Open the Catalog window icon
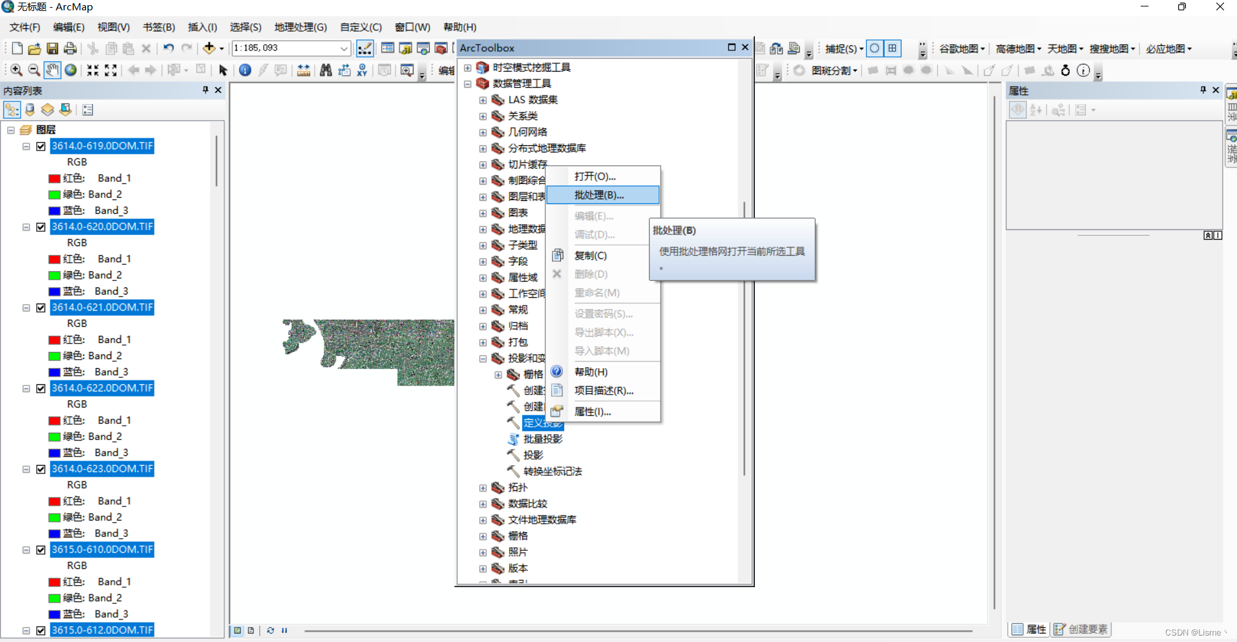This screenshot has width=1237, height=642. point(406,48)
